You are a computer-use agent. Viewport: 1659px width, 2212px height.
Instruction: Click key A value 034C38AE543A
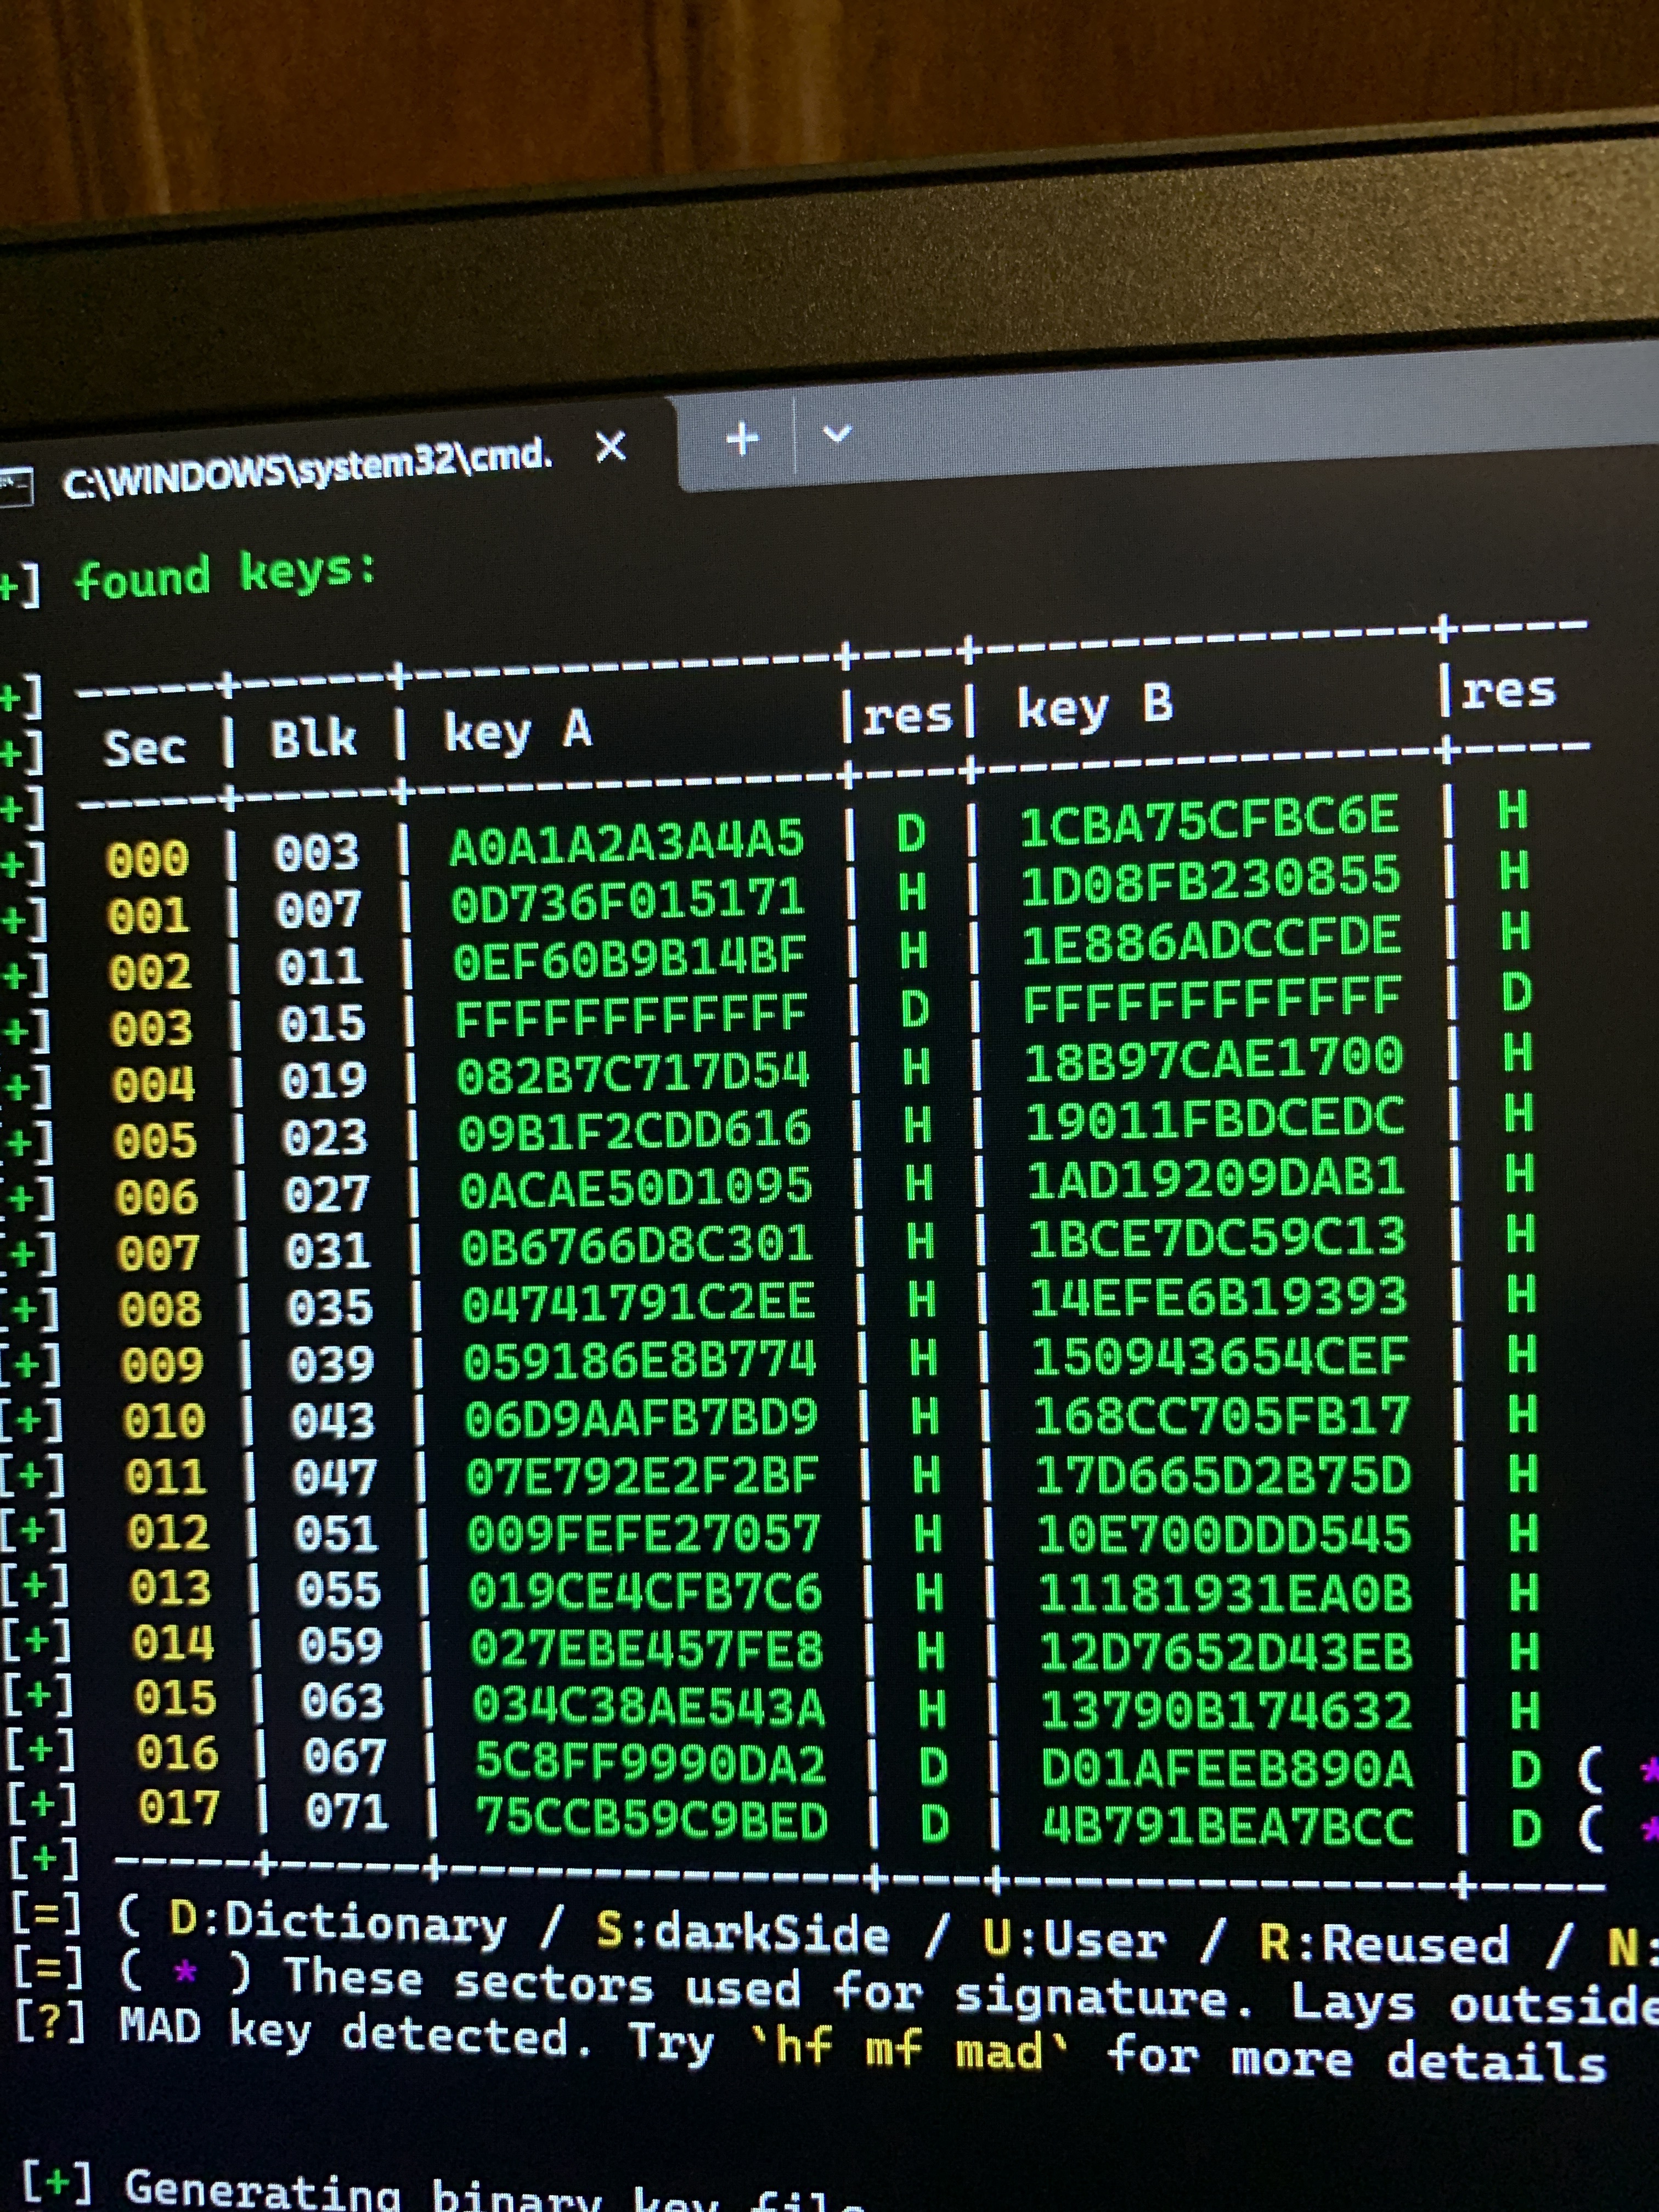click(x=650, y=1706)
